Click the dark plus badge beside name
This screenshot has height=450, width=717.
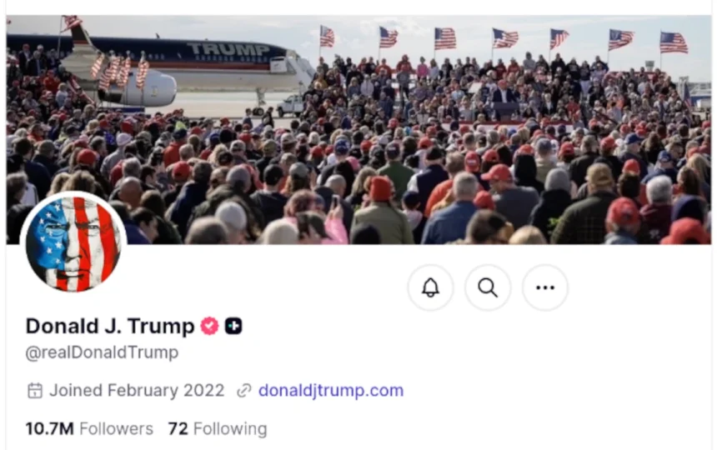(x=233, y=326)
